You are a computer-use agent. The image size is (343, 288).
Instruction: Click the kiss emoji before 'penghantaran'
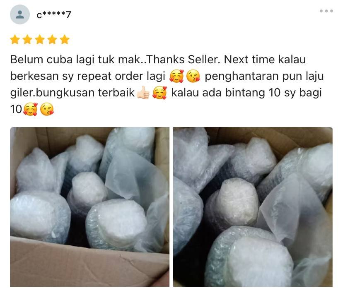coord(193,76)
